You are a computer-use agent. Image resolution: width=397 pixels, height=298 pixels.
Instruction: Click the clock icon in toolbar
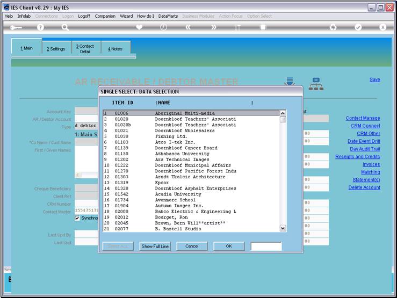tap(163, 27)
